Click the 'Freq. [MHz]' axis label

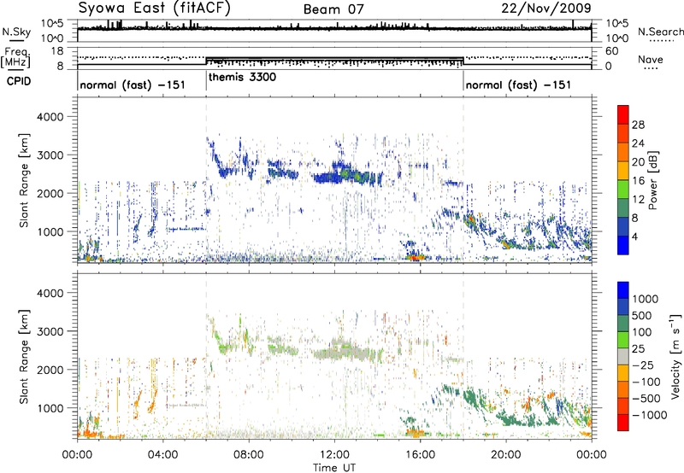[x=16, y=58]
